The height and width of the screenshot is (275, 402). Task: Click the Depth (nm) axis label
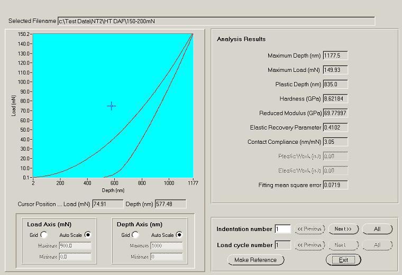[x=113, y=190]
